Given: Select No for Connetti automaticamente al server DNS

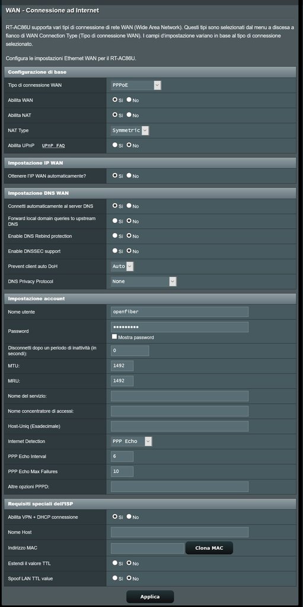Looking at the screenshot, I should (129, 206).
